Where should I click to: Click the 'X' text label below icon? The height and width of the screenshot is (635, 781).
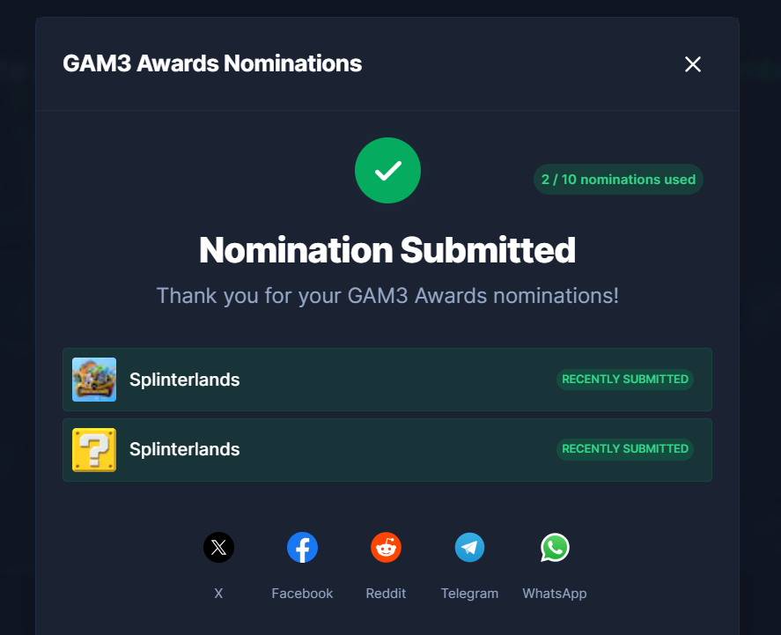[218, 594]
